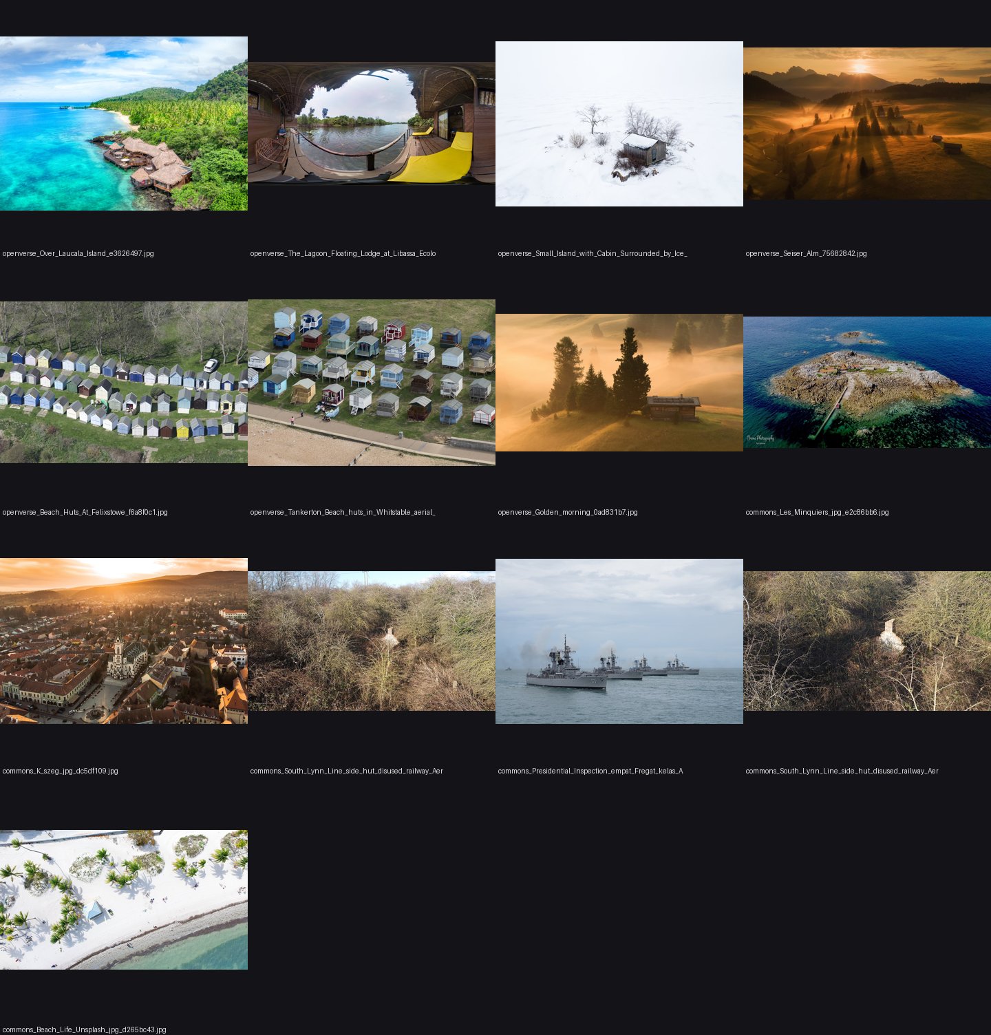991x1035 pixels.
Task: Click filename commons_Les_Minquiers_jpg_e2c86bb6.jpg
Action: (818, 512)
